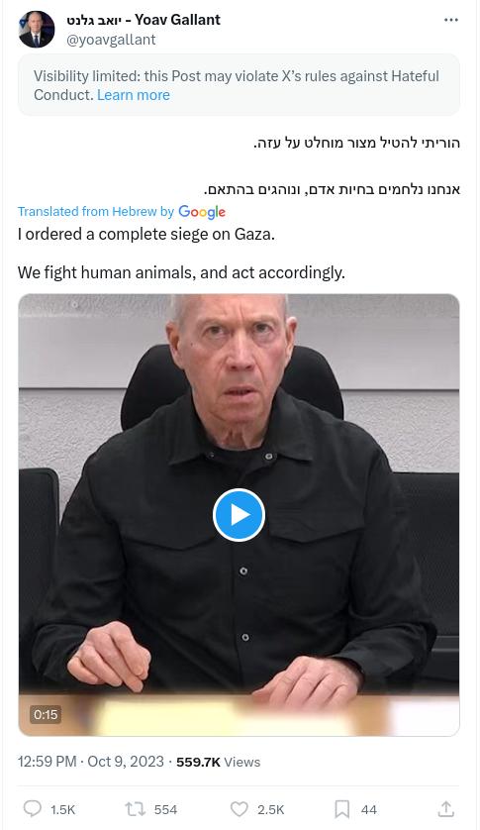Play the video with blue play button
The height and width of the screenshot is (830, 480).
(239, 515)
